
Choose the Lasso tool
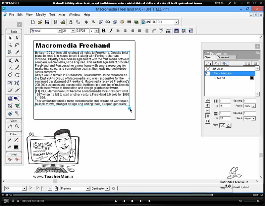pyautogui.click(x=17, y=45)
